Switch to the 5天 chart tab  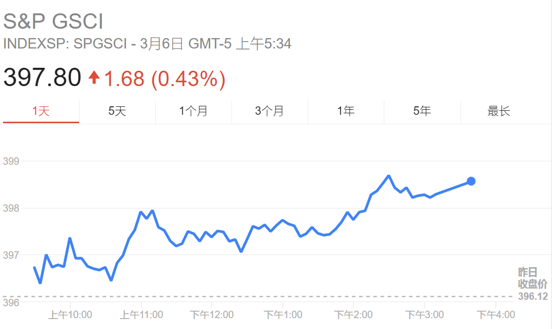click(x=117, y=111)
